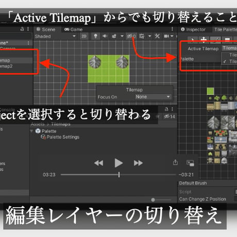This screenshot has height=237, width=237.
Task: Switch to the Tile Palette tab
Action: tap(225, 29)
